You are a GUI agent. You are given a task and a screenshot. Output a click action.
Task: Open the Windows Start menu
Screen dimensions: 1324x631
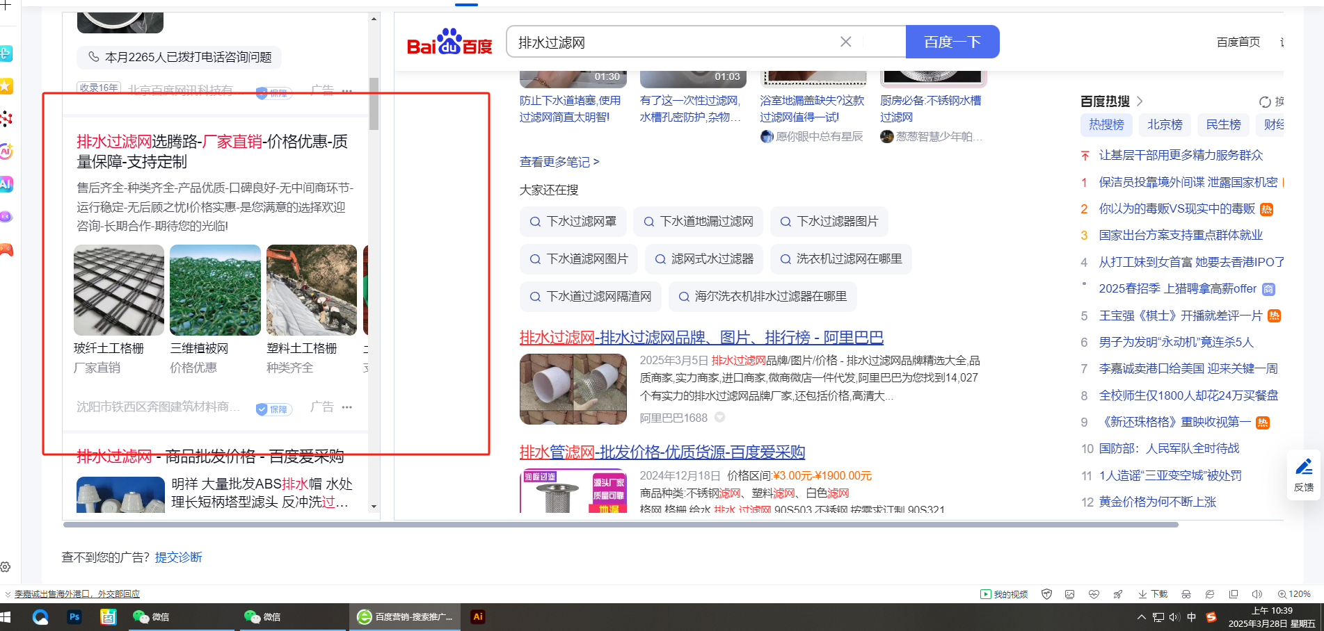(x=6, y=617)
